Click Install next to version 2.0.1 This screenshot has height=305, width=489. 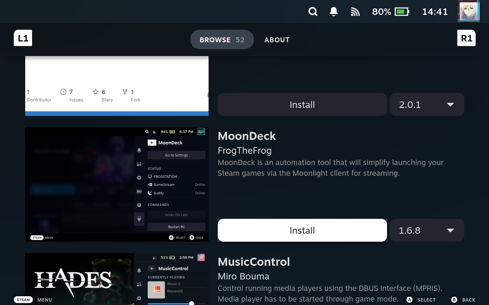[302, 104]
